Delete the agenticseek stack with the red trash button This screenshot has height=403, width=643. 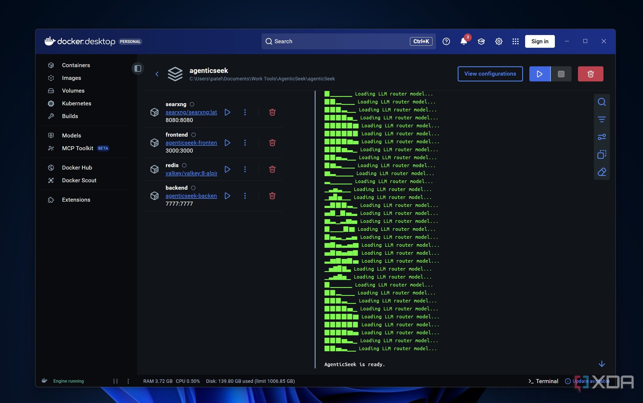[590, 74]
